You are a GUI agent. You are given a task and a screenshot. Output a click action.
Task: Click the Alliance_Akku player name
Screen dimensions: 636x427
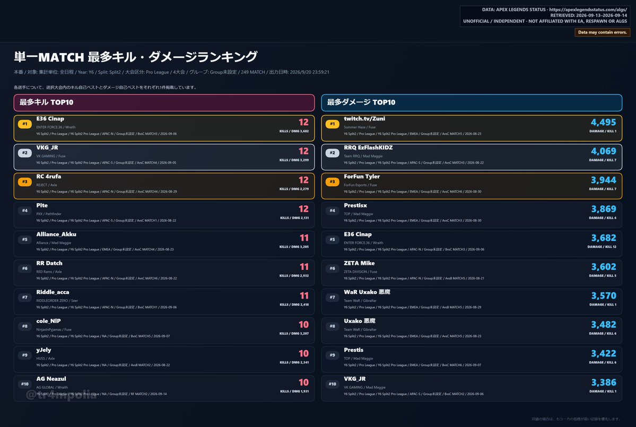[56, 234]
